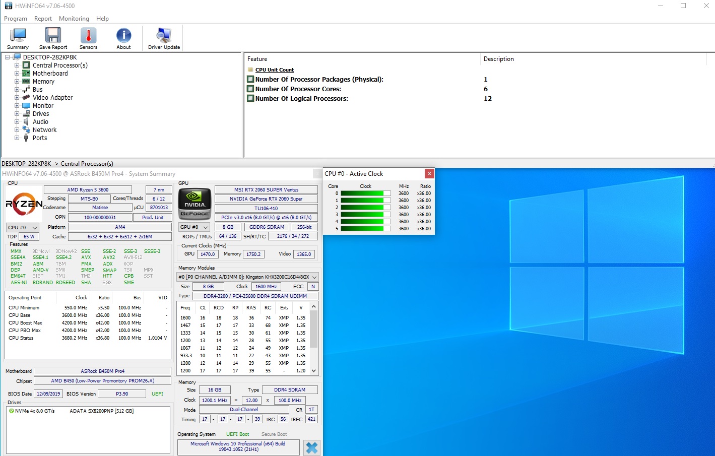Open the Report menu
This screenshot has height=456, width=715.
pos(43,19)
